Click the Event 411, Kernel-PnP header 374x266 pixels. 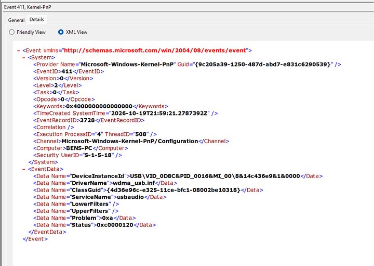click(28, 7)
